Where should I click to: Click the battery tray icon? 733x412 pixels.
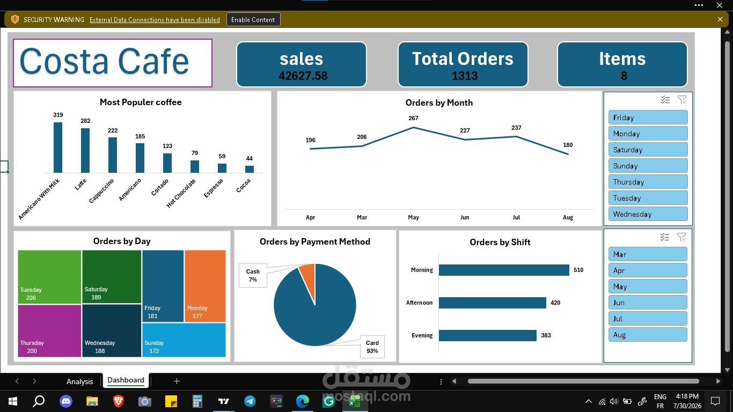(x=627, y=401)
